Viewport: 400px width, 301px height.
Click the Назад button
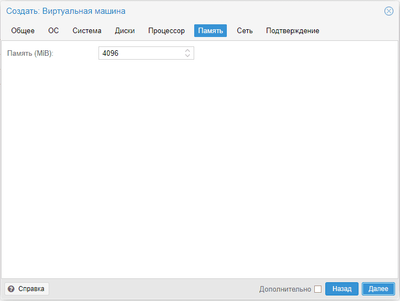tap(342, 289)
